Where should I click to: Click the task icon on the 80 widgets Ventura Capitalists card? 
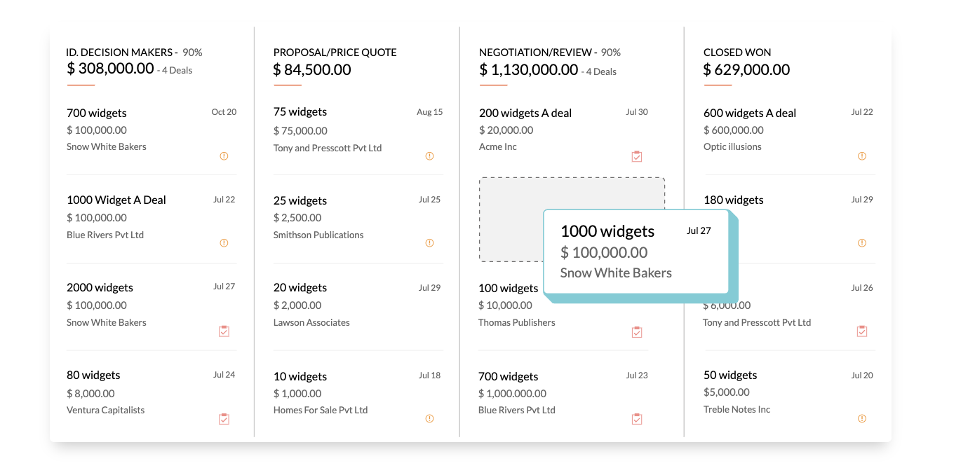224,418
